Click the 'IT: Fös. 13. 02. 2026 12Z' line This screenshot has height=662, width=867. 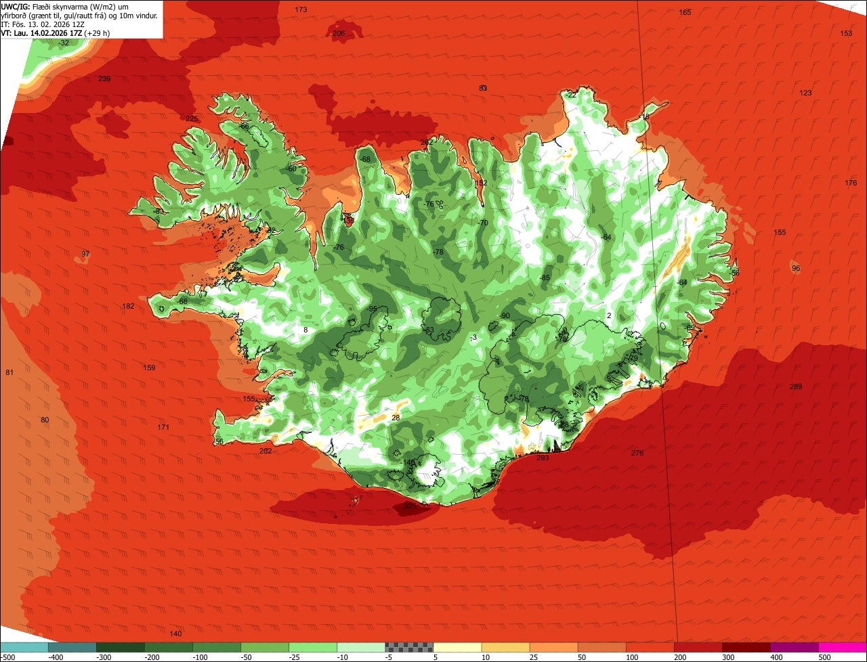[x=43, y=24]
